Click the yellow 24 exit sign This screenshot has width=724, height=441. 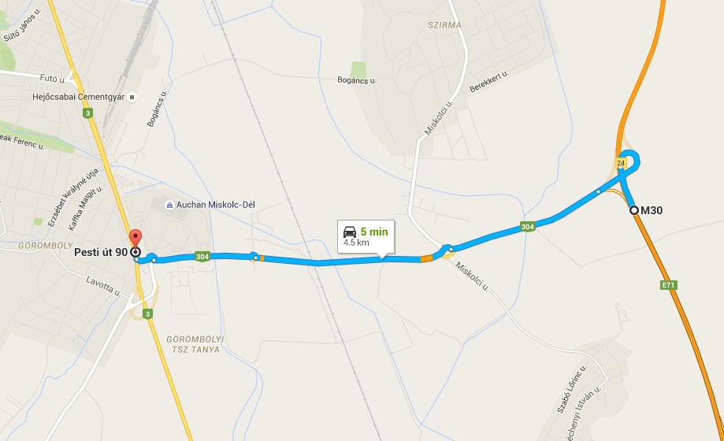[621, 163]
